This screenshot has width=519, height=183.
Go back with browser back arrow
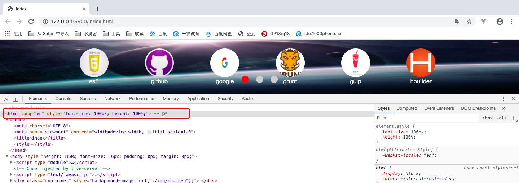[x=8, y=22]
